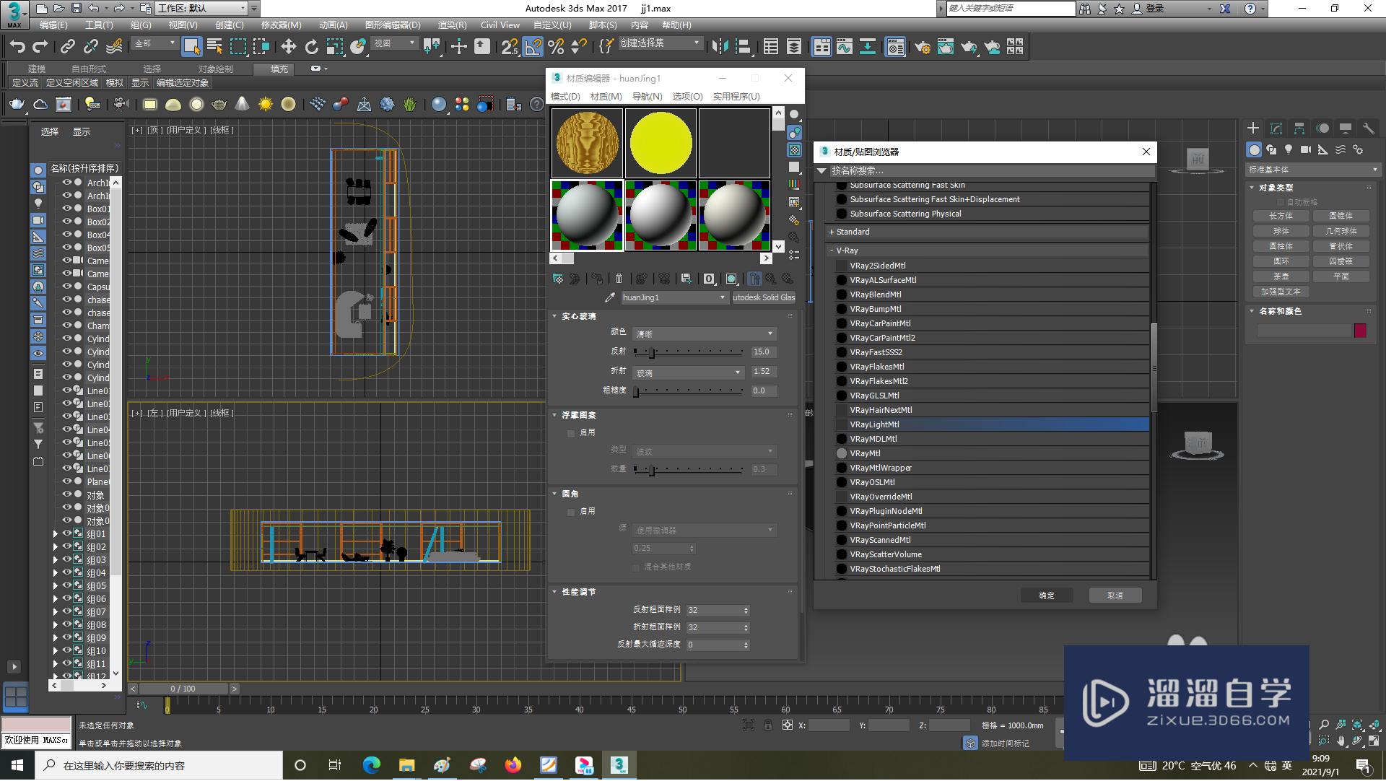Select 玻璃 from refraction dropdown
Screen dimensions: 1386x781
[685, 372]
